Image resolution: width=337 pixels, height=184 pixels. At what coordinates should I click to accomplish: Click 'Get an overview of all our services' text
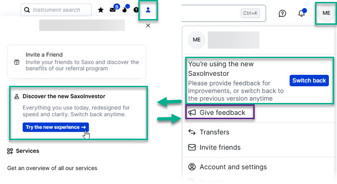click(52, 168)
